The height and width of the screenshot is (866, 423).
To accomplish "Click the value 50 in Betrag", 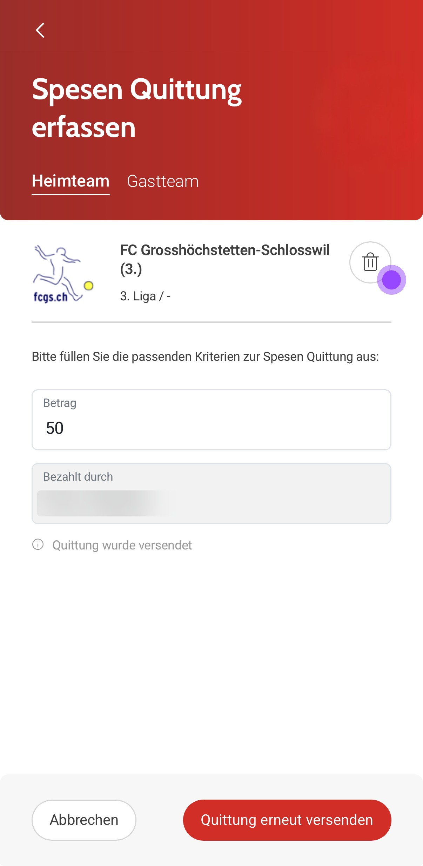I will pos(55,428).
